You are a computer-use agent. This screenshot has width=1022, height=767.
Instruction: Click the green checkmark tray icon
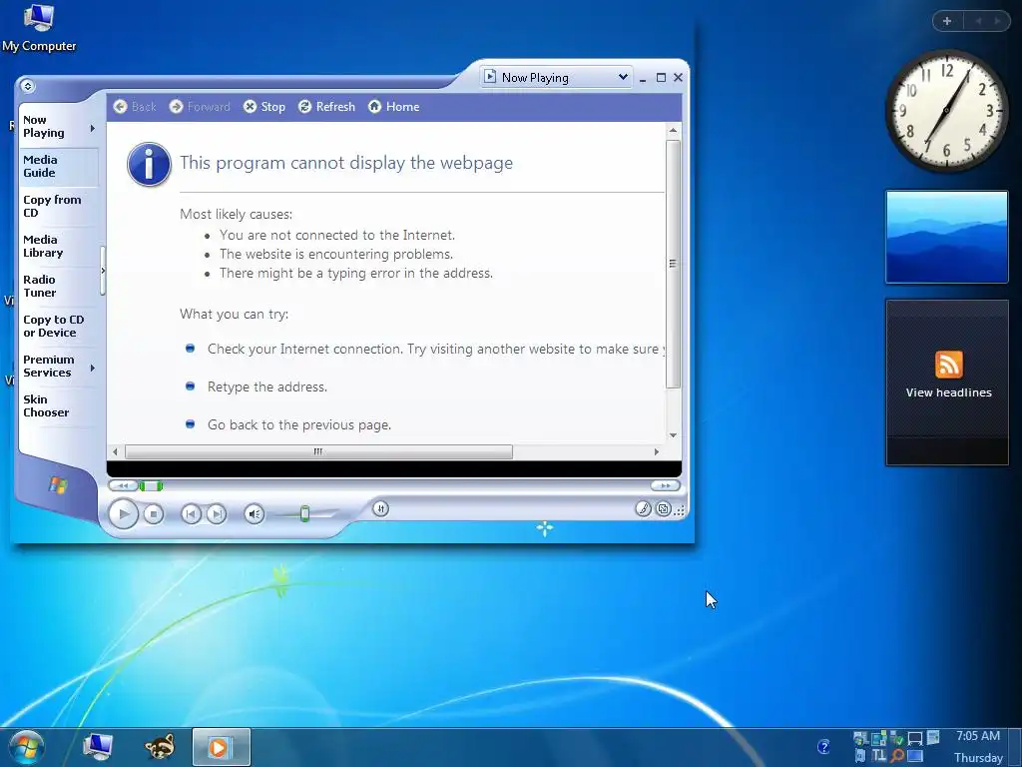pos(897,738)
